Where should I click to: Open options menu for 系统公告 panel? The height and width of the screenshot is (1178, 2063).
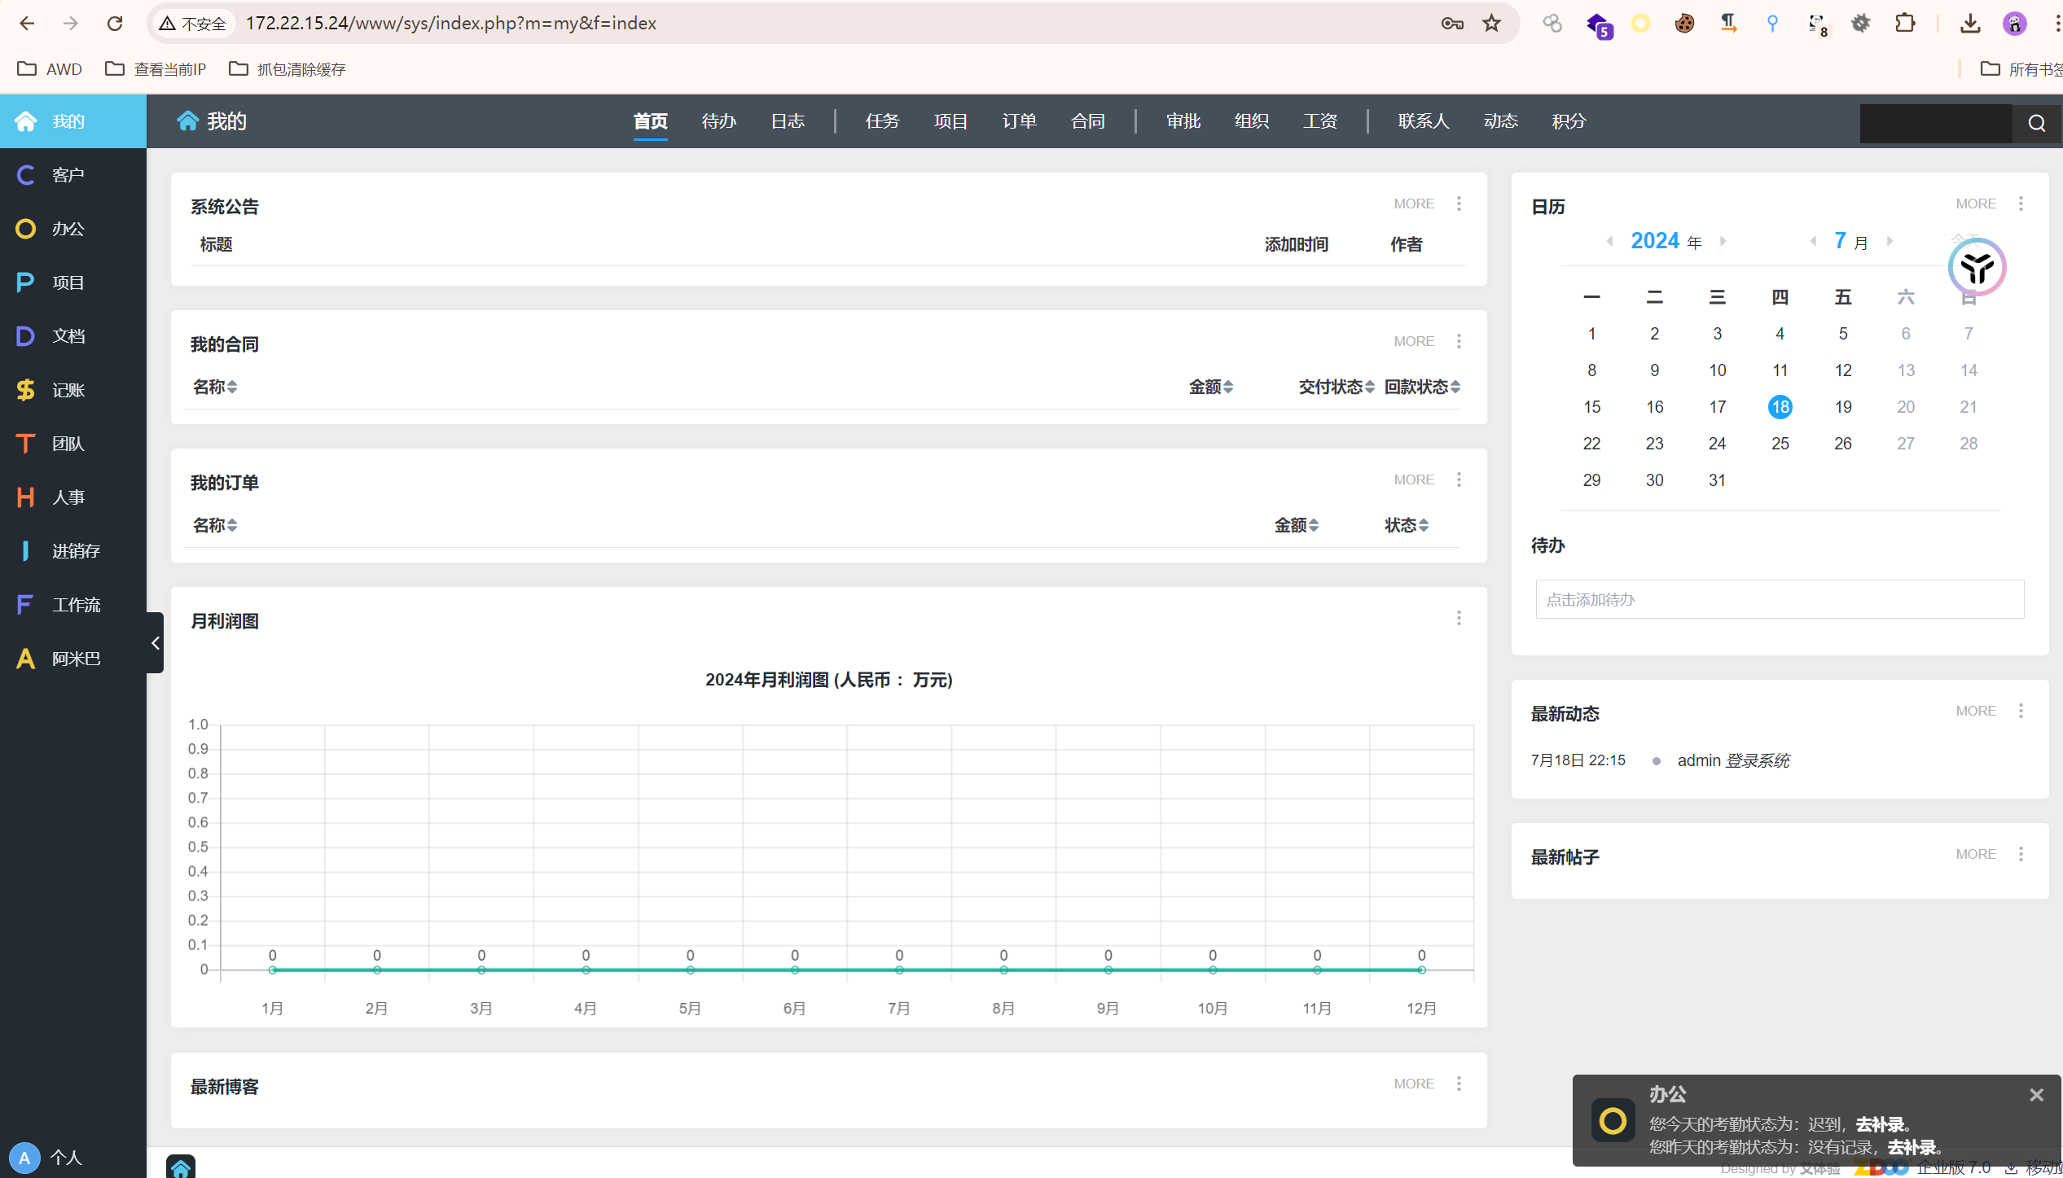pos(1459,204)
